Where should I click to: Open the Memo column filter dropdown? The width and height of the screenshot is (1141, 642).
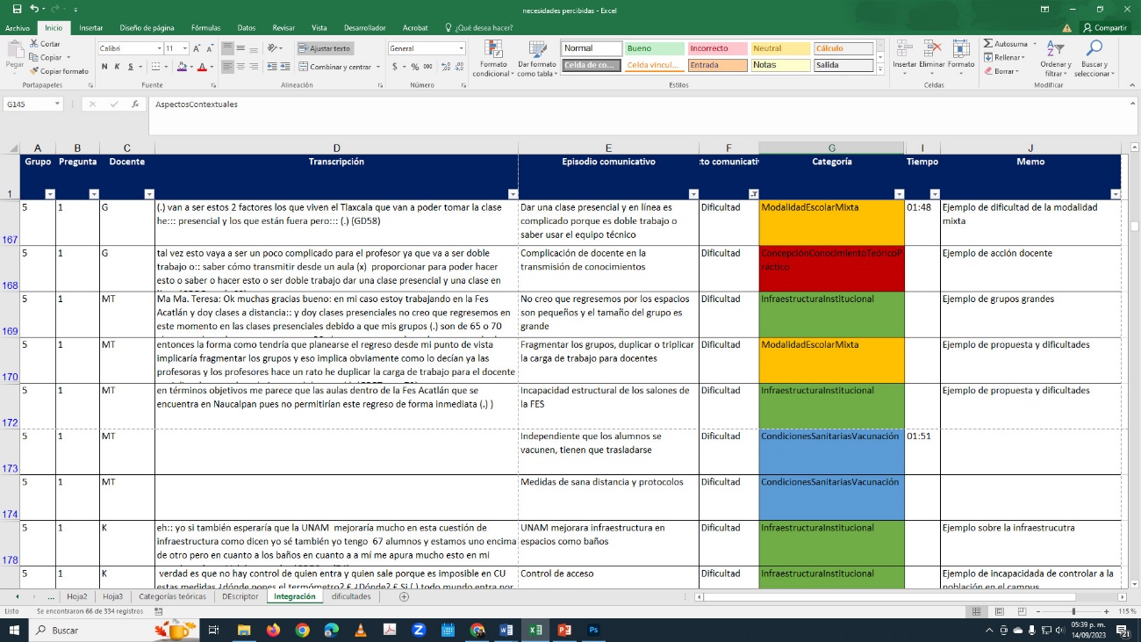(1116, 194)
